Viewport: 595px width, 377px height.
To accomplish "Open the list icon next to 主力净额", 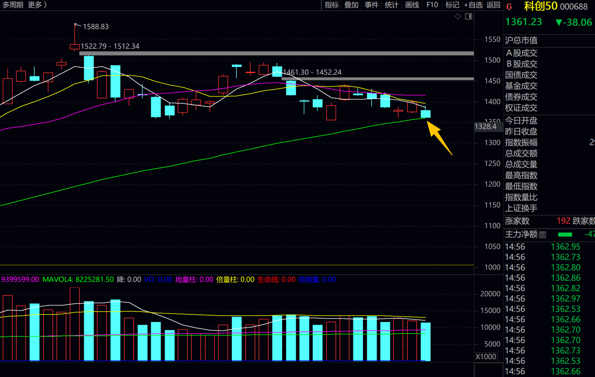I will [x=543, y=234].
